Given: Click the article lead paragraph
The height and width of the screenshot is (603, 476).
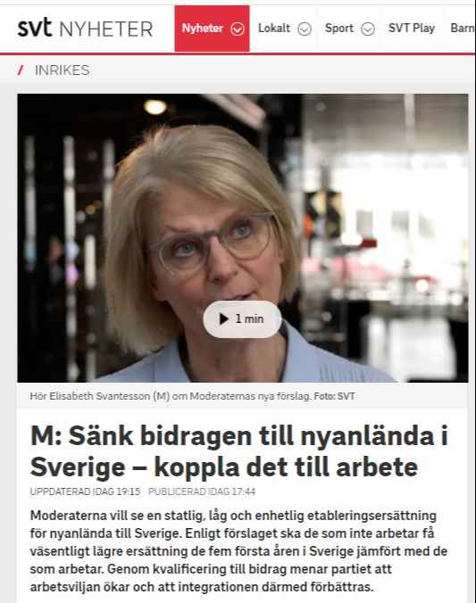Looking at the screenshot, I should 238,551.
